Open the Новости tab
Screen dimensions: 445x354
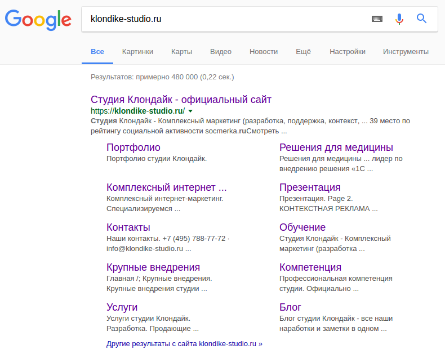click(x=264, y=52)
